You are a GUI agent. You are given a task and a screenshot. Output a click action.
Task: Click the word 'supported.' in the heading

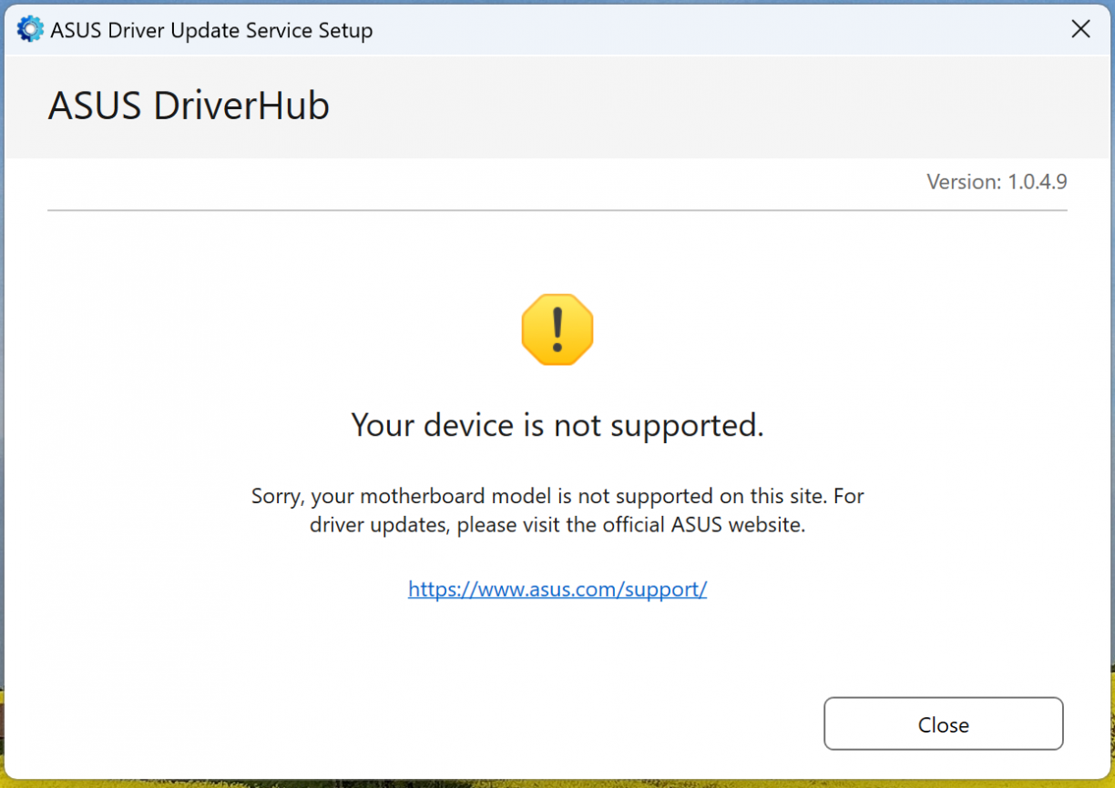(x=694, y=425)
